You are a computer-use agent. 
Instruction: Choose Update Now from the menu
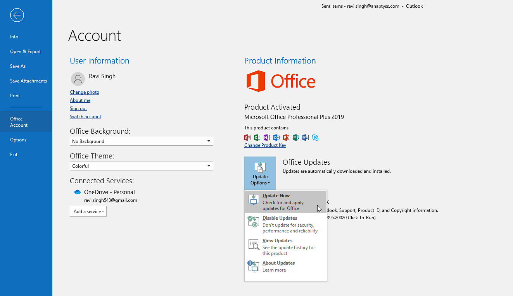286,201
